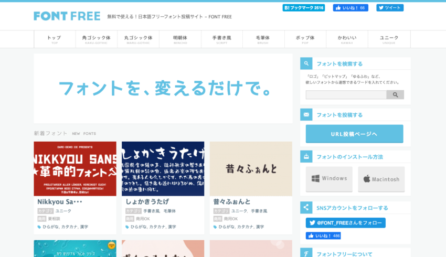Click the SNSアカウントをフォローする heading
Viewport: 446px width, 257px height.
pos(352,208)
